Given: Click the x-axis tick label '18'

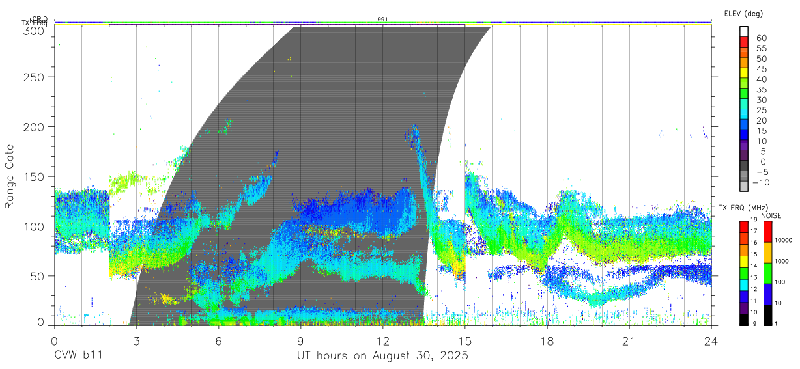Looking at the screenshot, I should pos(547,340).
